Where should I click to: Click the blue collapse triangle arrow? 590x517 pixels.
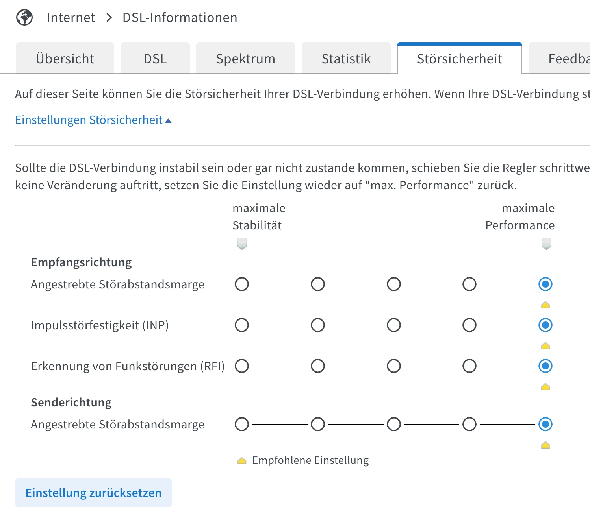168,121
